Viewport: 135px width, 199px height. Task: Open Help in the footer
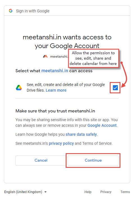[x=88, y=192]
